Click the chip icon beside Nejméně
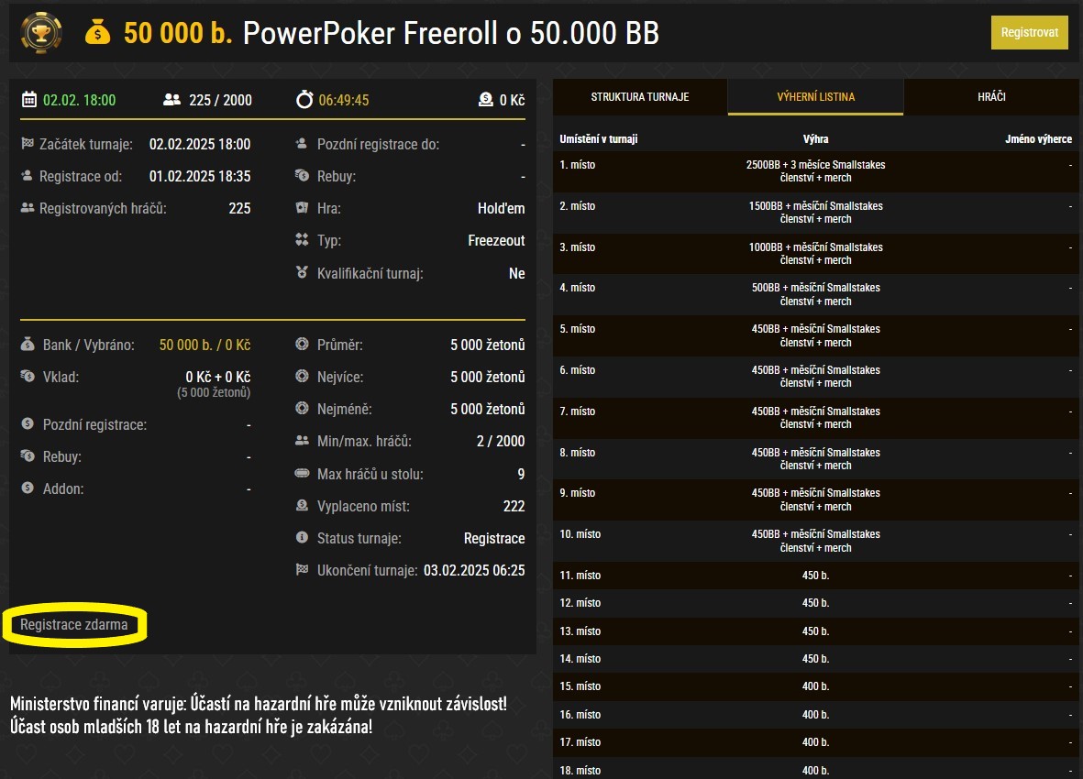Screen dimensions: 1083x779 (x=302, y=409)
